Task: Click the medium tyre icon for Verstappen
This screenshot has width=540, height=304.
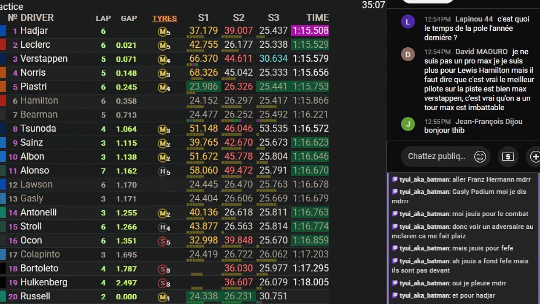Action: [164, 59]
